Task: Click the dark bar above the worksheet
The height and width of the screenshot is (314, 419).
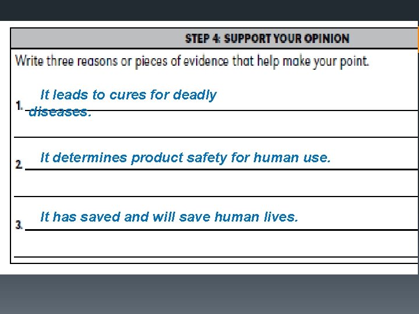Action: 210,10
